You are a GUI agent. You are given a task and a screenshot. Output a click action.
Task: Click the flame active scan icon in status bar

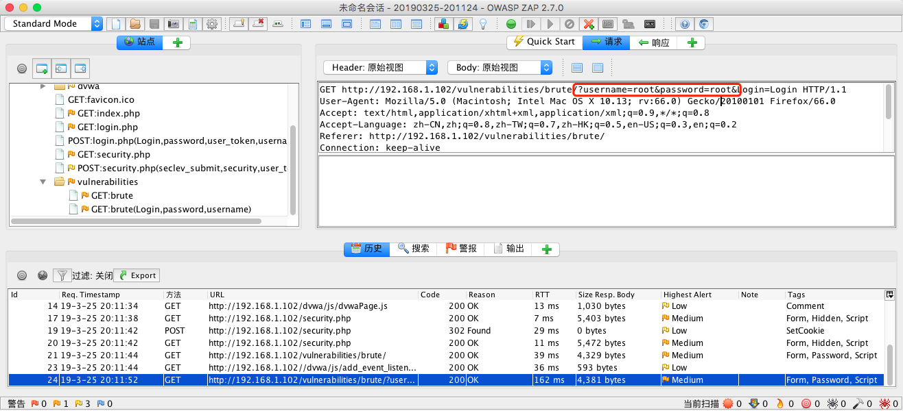[780, 403]
